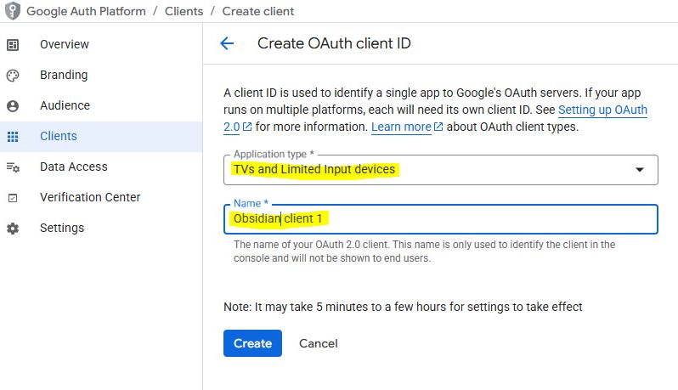Open the Audience menu item
The image size is (678, 390).
coord(101,106)
